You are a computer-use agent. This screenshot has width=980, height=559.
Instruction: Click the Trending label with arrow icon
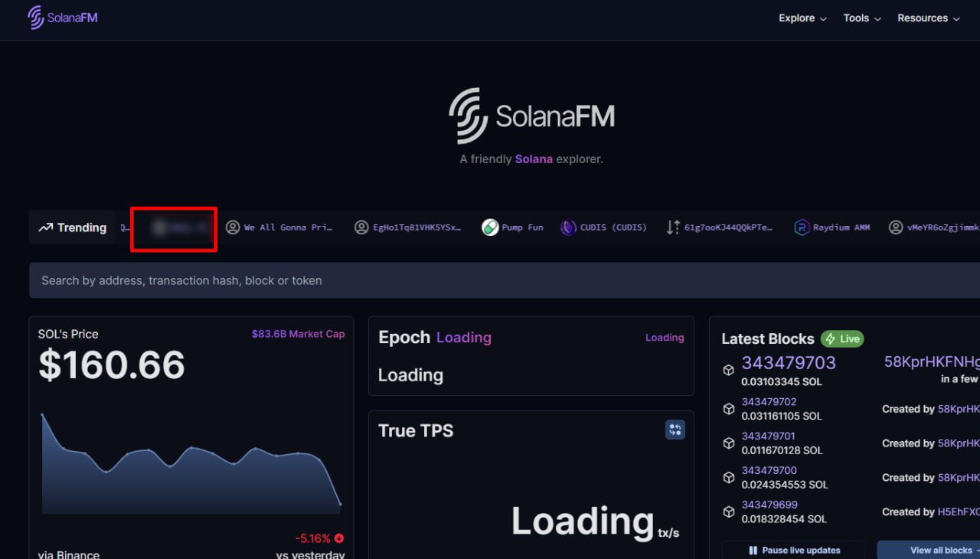(72, 227)
